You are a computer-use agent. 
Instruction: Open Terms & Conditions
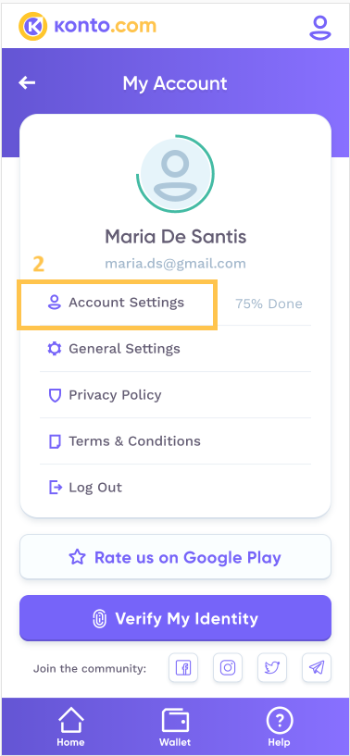pos(175,441)
